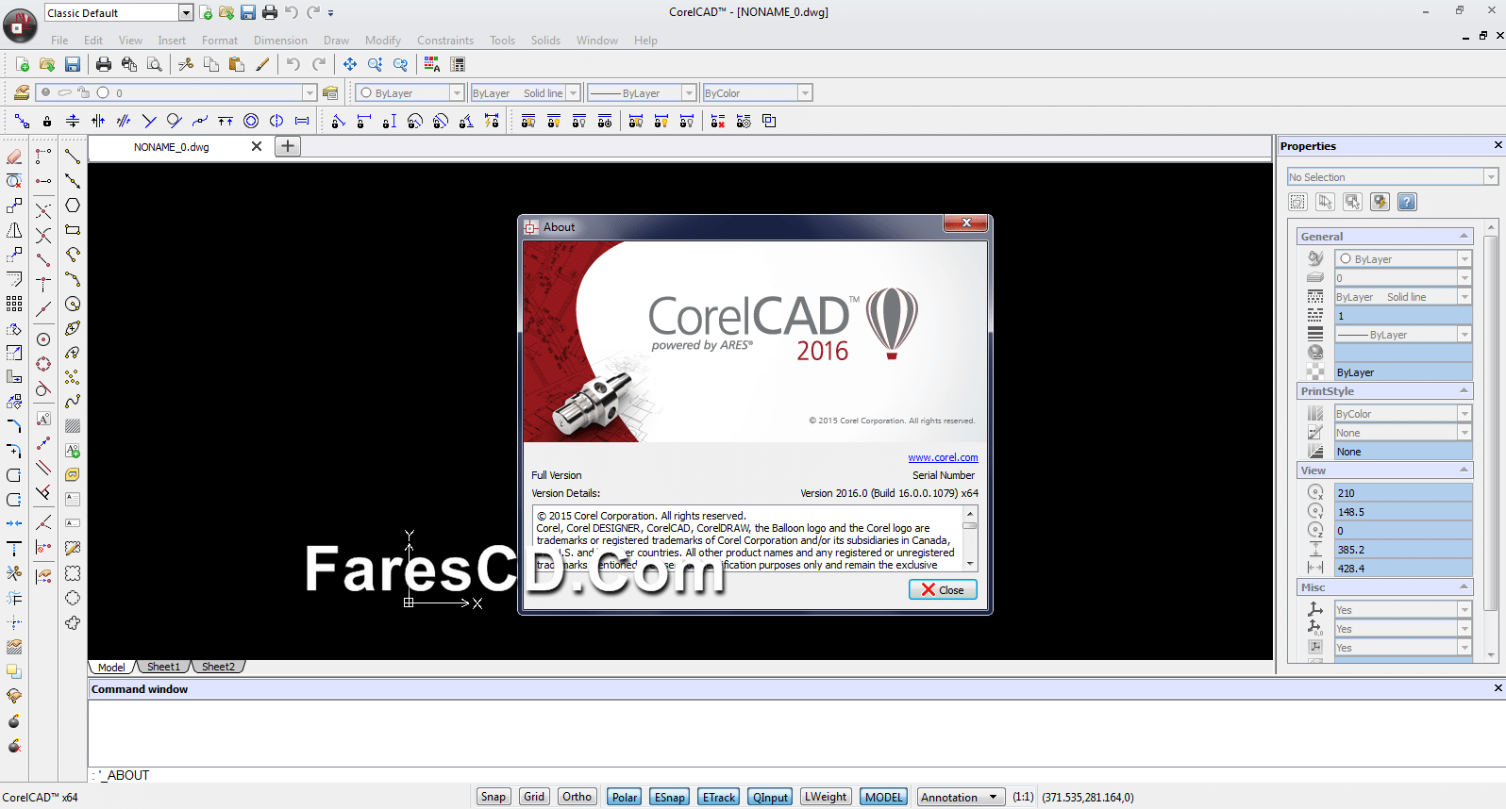Toggle Snap in status bar

tap(494, 797)
